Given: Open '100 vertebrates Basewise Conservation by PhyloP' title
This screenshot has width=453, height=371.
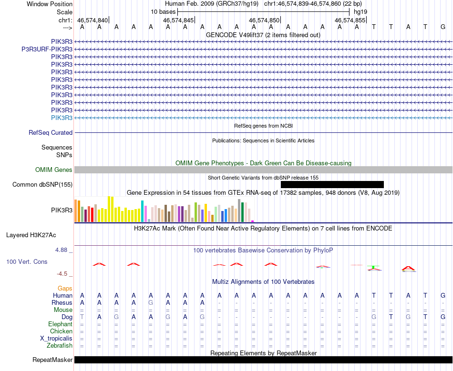Looking at the screenshot, I should 263,250.
